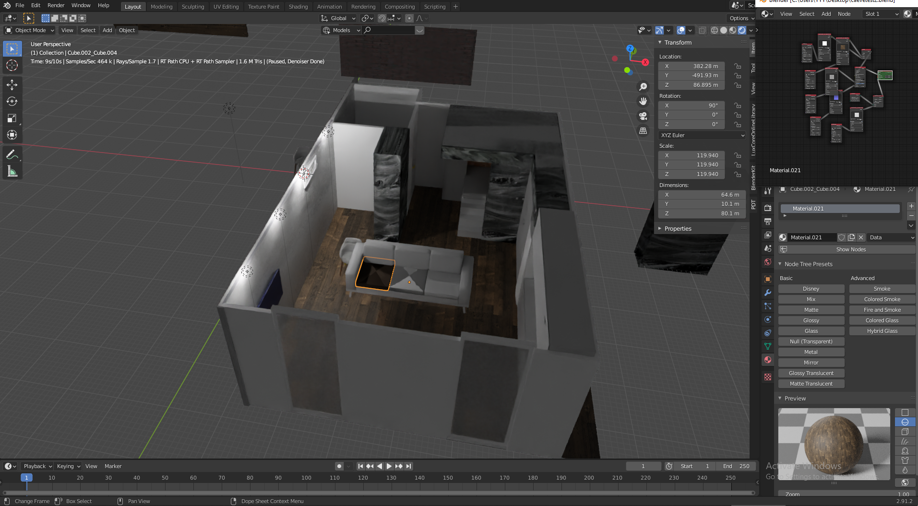The image size is (918, 506).
Task: Select the Move tool in the toolbar
Action: [12, 85]
